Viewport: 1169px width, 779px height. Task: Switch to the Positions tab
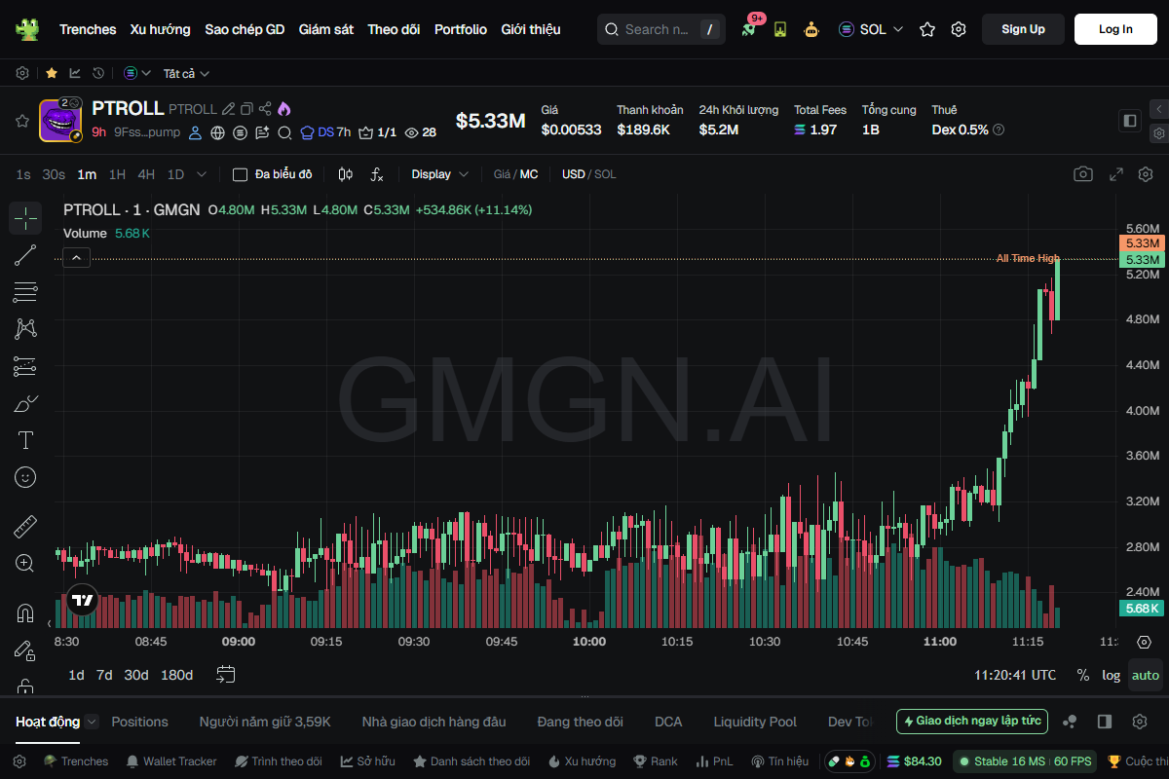click(139, 722)
